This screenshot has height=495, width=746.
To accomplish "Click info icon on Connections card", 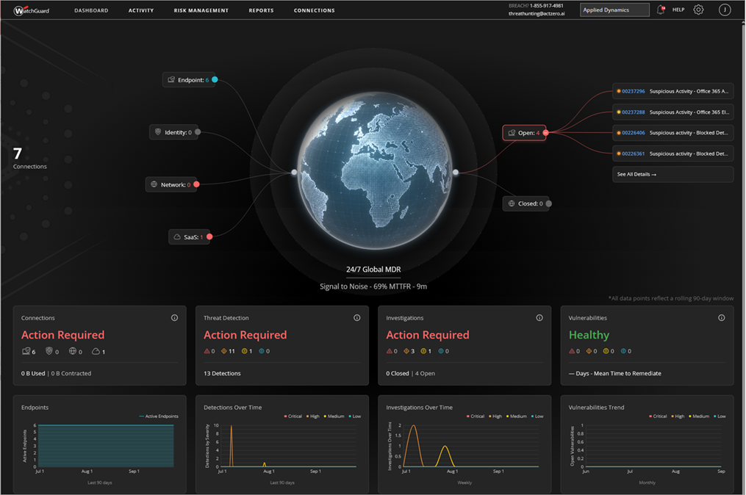I will coord(175,317).
